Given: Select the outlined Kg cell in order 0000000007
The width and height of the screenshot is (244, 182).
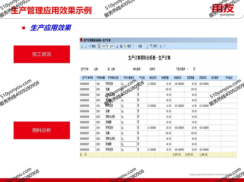Looking at the screenshot, I should pyautogui.click(x=129, y=144).
